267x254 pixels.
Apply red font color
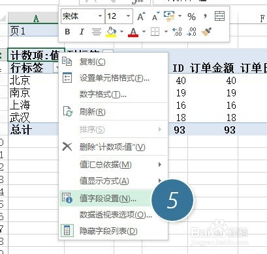coord(133,32)
